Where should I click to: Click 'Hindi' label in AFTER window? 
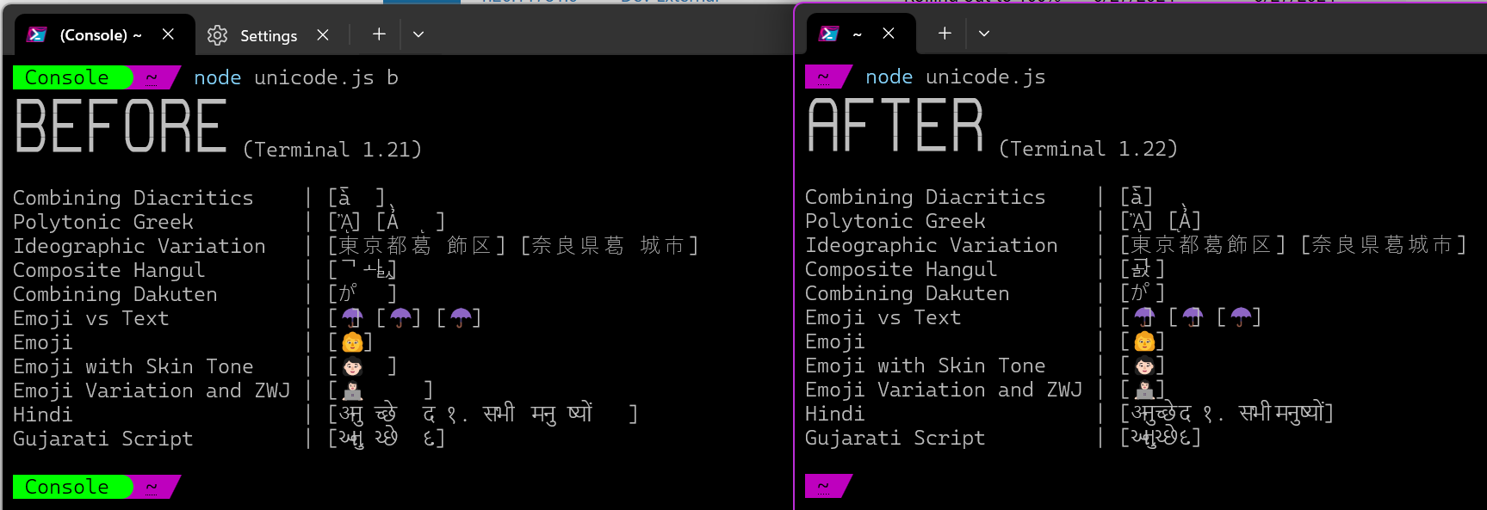tap(835, 414)
